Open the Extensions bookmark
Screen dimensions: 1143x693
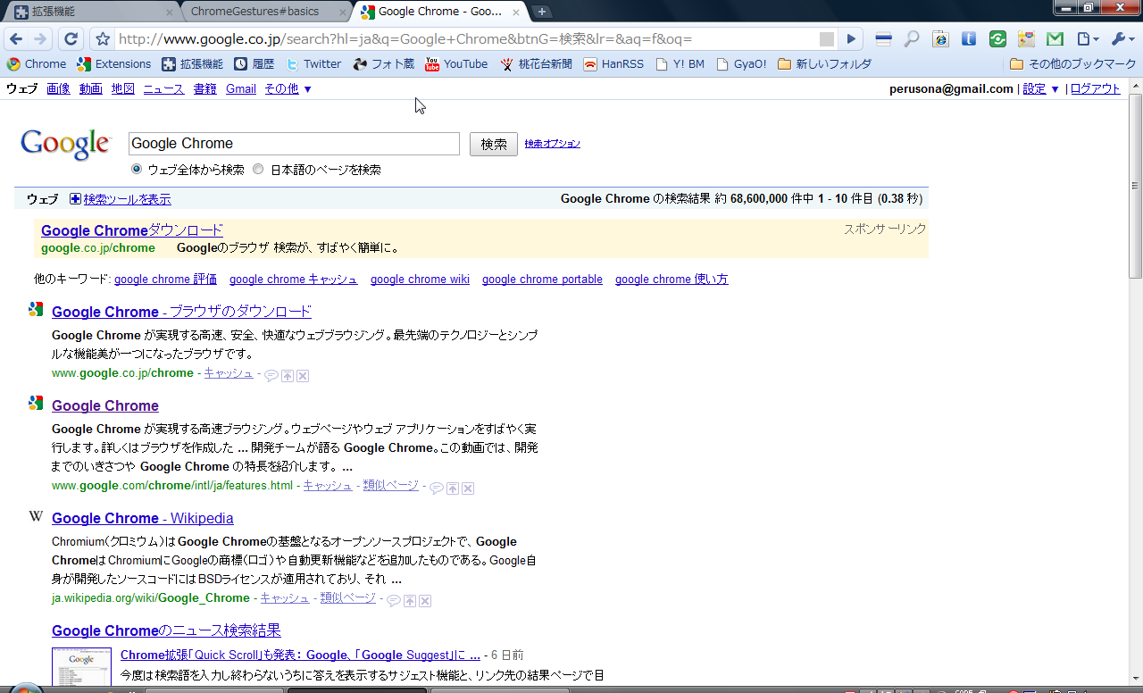pyautogui.click(x=114, y=64)
